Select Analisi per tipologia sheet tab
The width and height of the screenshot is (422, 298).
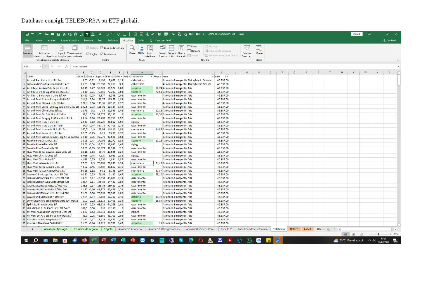click(56, 229)
